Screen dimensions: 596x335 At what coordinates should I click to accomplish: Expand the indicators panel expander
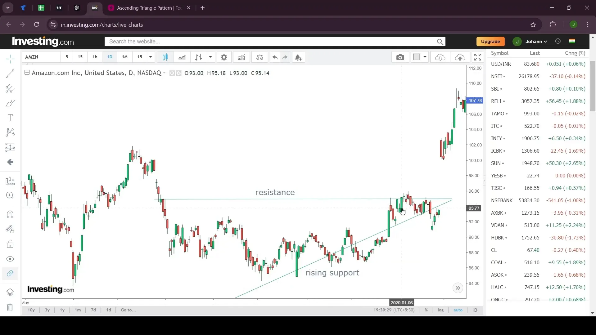(458, 288)
